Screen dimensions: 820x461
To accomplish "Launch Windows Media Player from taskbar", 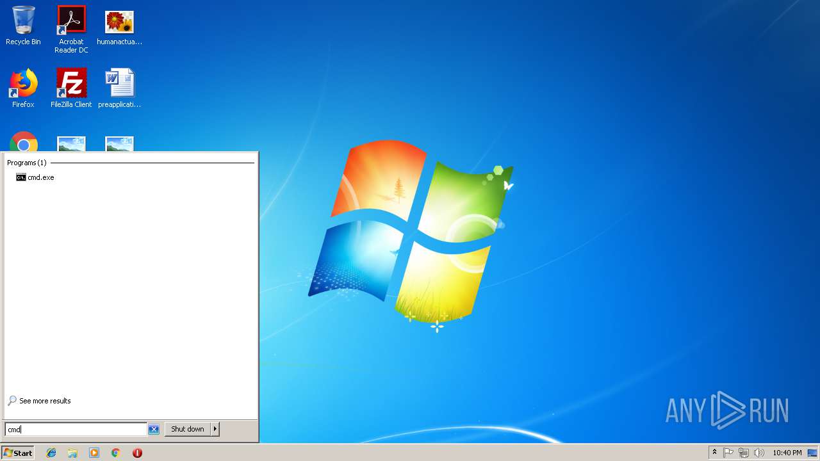I will click(x=94, y=453).
